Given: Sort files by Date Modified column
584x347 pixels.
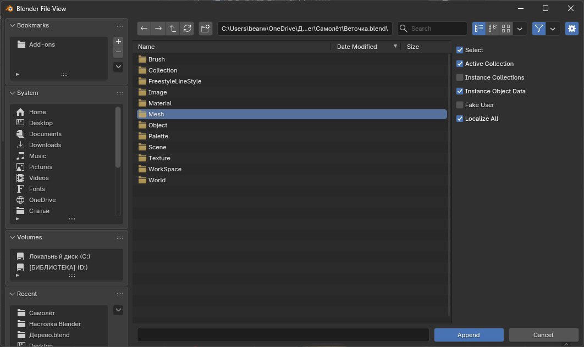Looking at the screenshot, I should (357, 47).
